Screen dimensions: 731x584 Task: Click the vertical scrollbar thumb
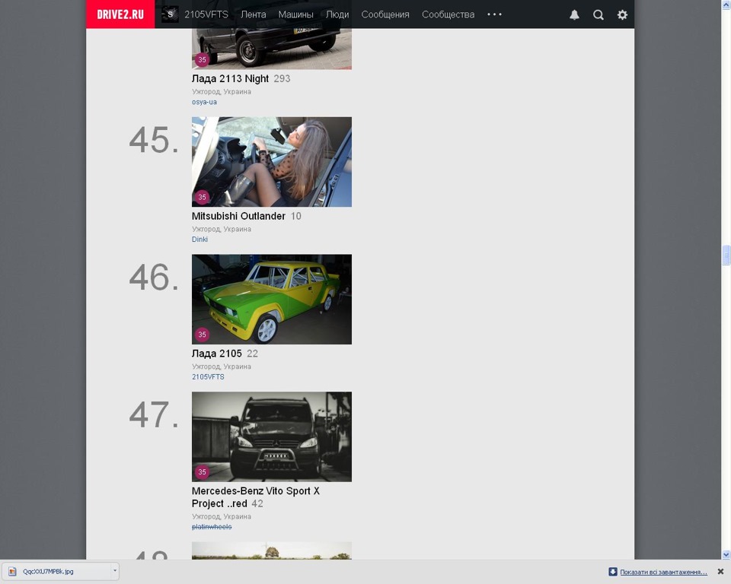[x=726, y=255]
